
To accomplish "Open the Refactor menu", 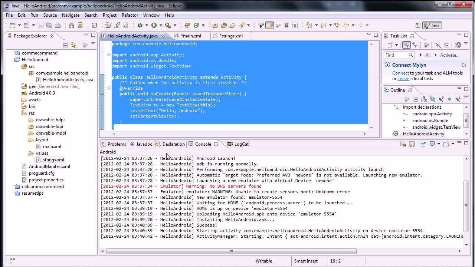I will [x=130, y=15].
